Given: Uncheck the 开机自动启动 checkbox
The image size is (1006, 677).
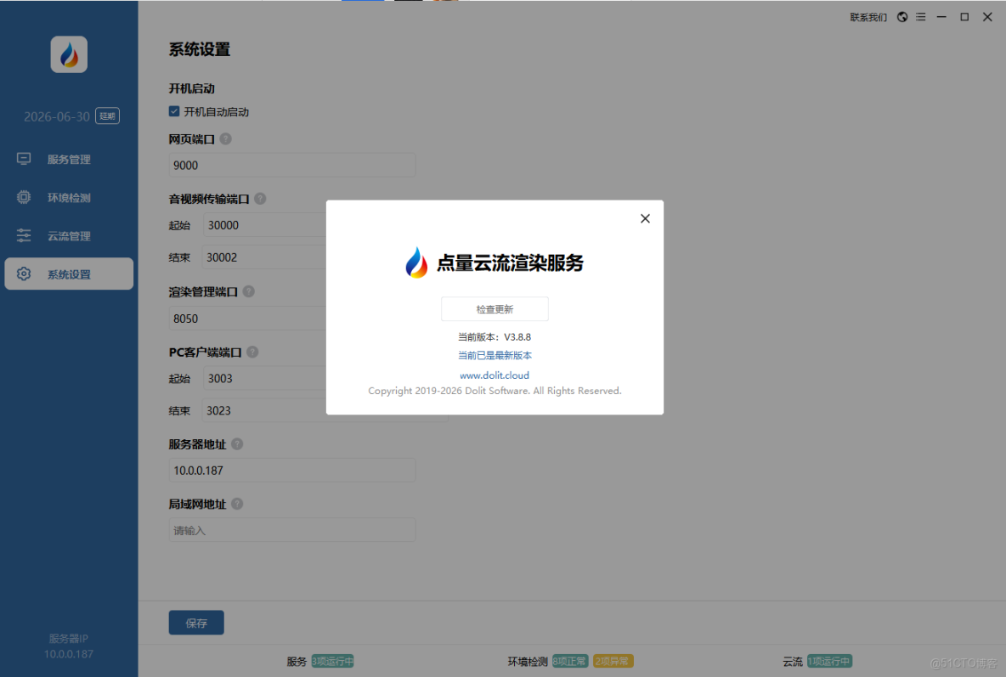Looking at the screenshot, I should (173, 111).
